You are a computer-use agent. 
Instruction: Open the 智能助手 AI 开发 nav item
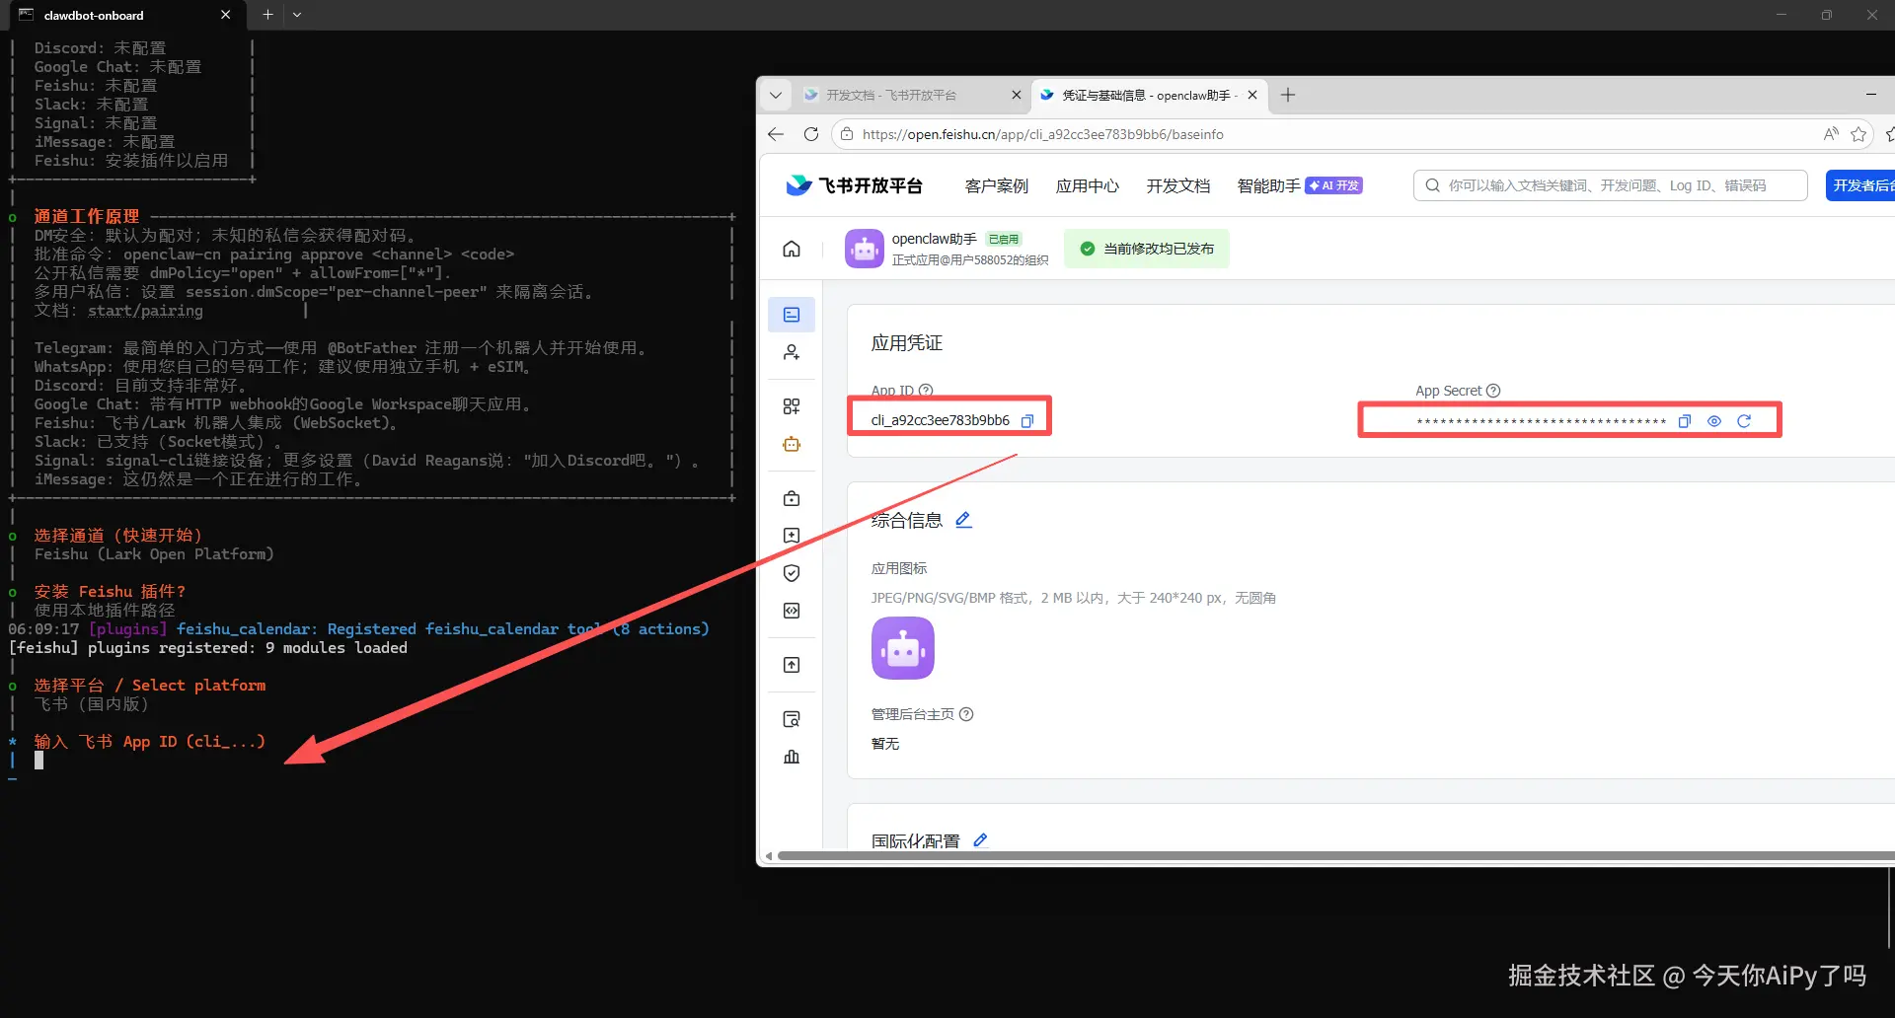(x=1300, y=185)
